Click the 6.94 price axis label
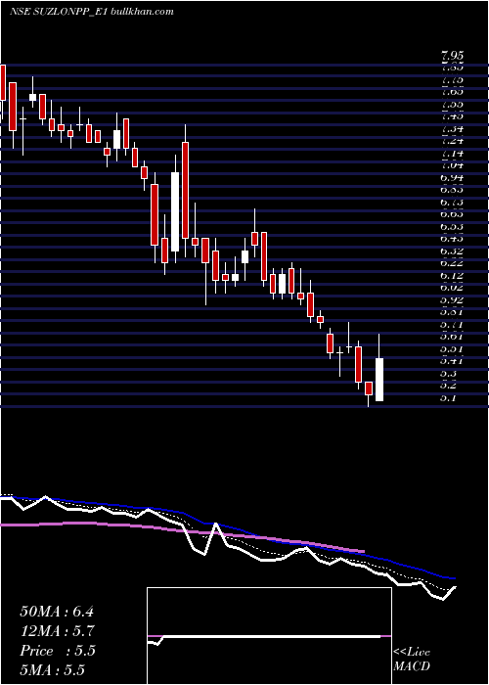The height and width of the screenshot is (685, 489). click(x=452, y=178)
